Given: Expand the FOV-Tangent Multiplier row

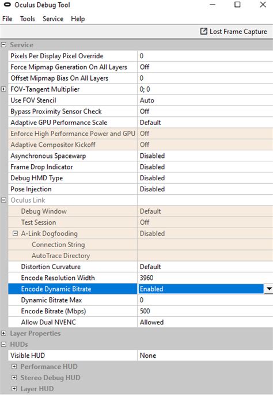Looking at the screenshot, I should point(3,89).
